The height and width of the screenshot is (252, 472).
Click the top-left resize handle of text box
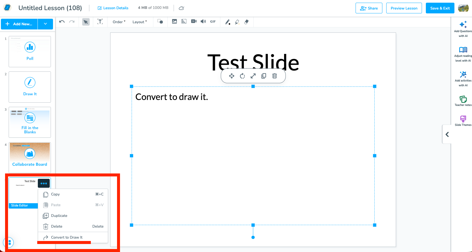[x=132, y=86]
